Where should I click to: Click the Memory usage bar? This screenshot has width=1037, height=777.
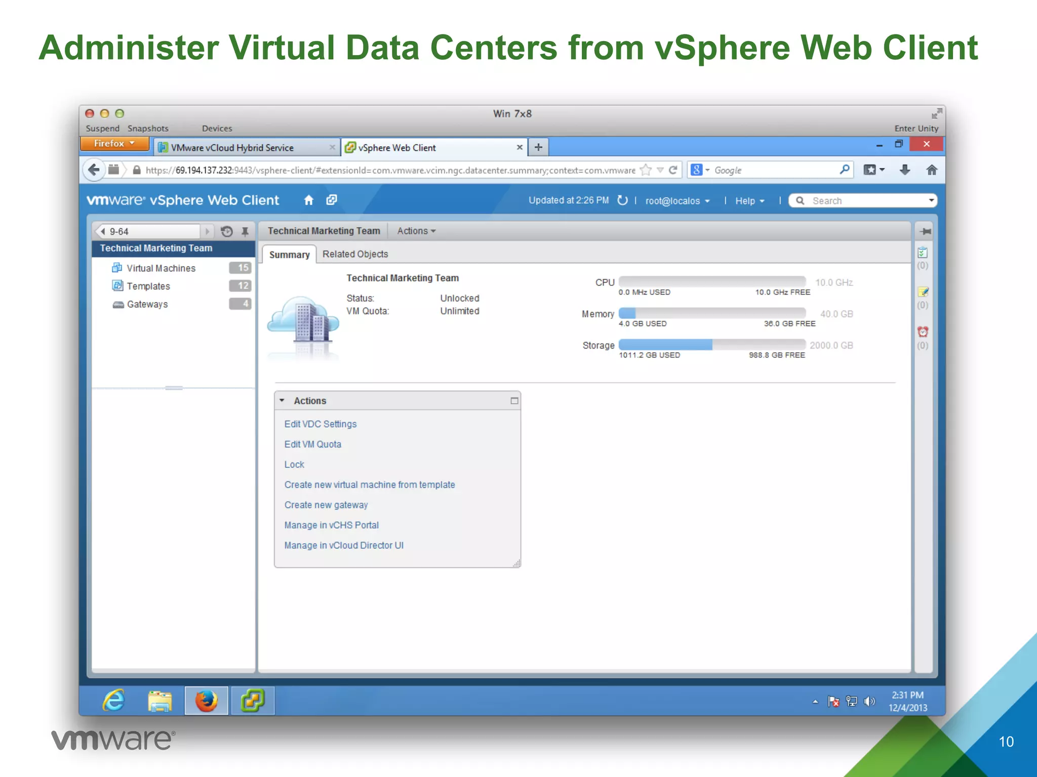[x=712, y=313]
